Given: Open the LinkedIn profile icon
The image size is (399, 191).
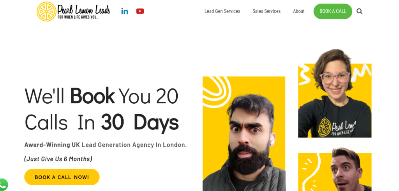Looking at the screenshot, I should tap(125, 11).
